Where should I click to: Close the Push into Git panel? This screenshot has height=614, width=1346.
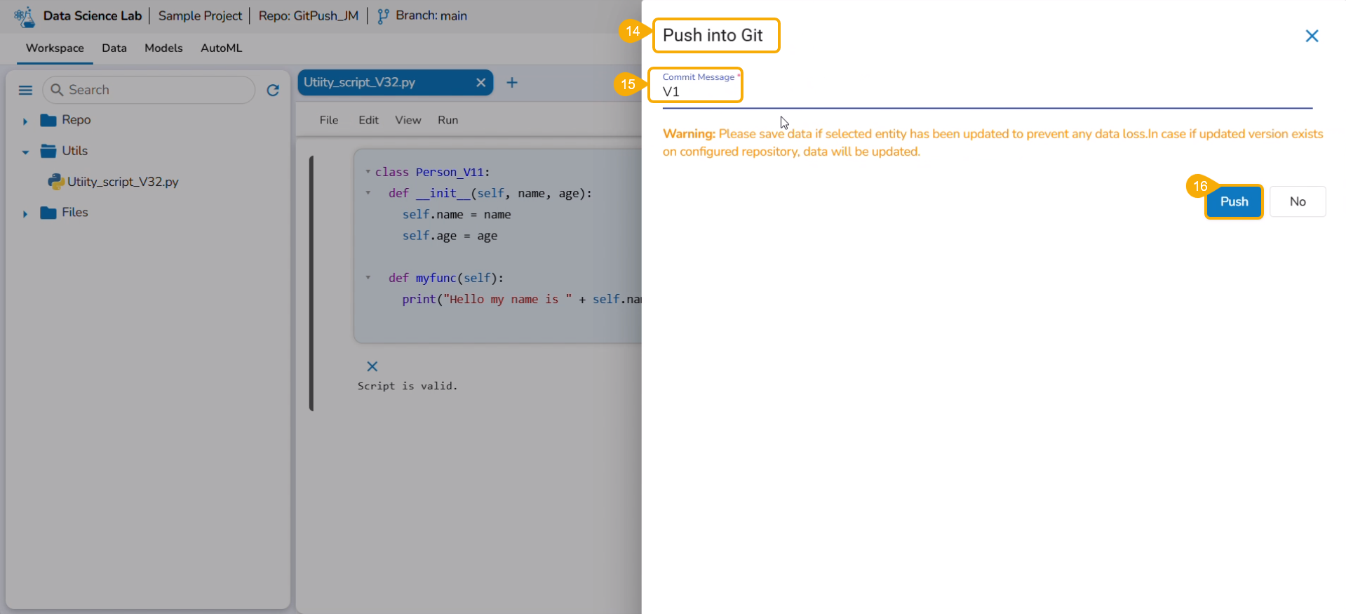(x=1312, y=36)
